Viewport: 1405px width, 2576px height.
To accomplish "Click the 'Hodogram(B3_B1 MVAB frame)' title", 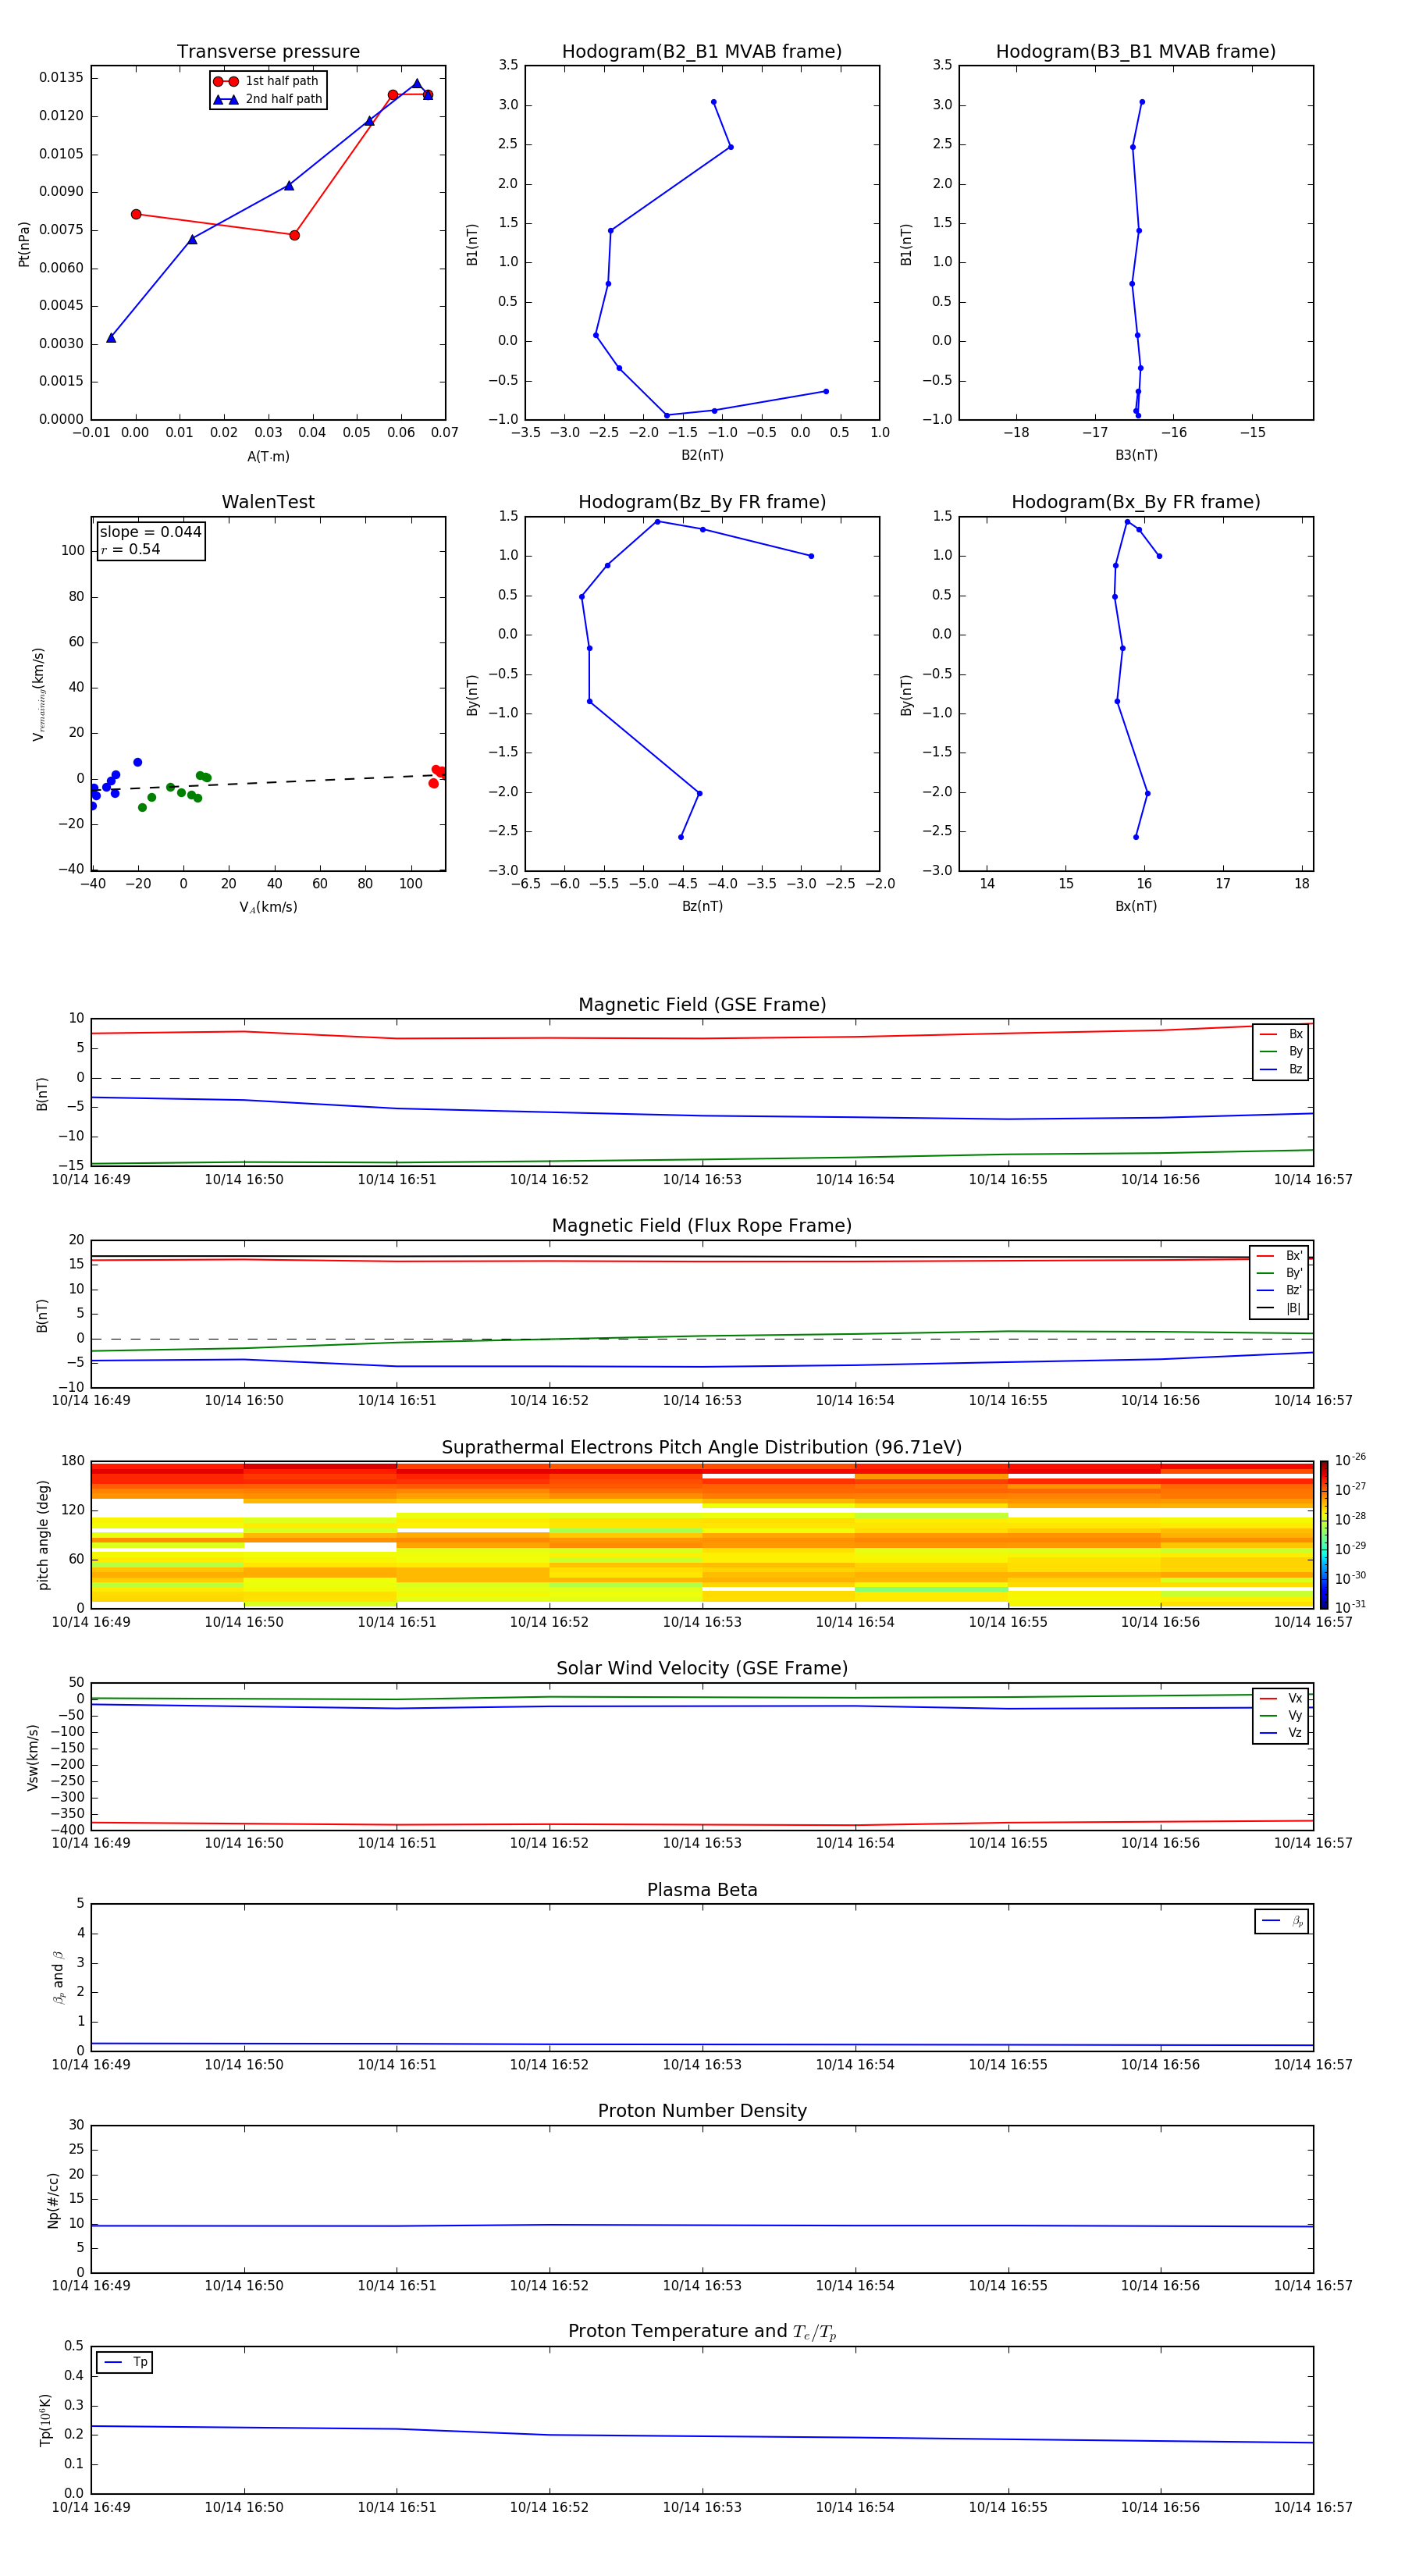I will tap(1136, 52).
